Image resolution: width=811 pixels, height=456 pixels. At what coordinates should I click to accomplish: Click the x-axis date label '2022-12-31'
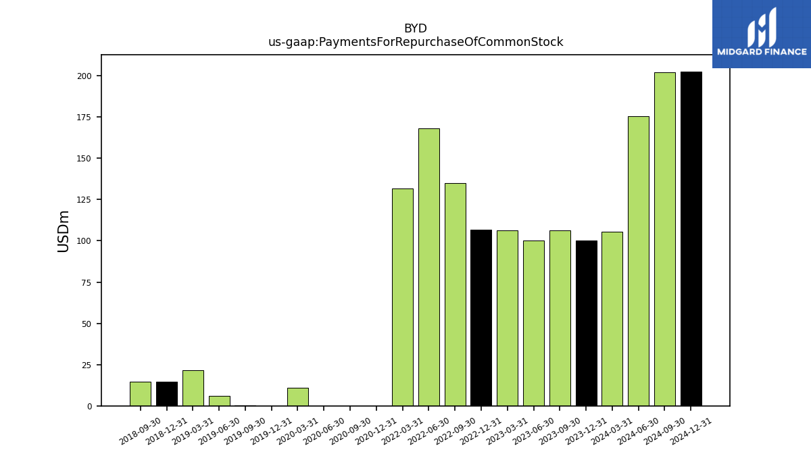481,431
